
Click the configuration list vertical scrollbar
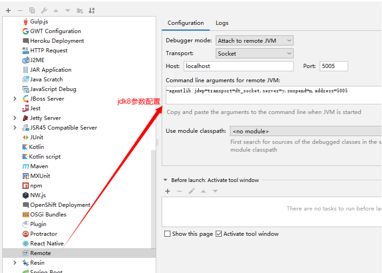click(153, 199)
